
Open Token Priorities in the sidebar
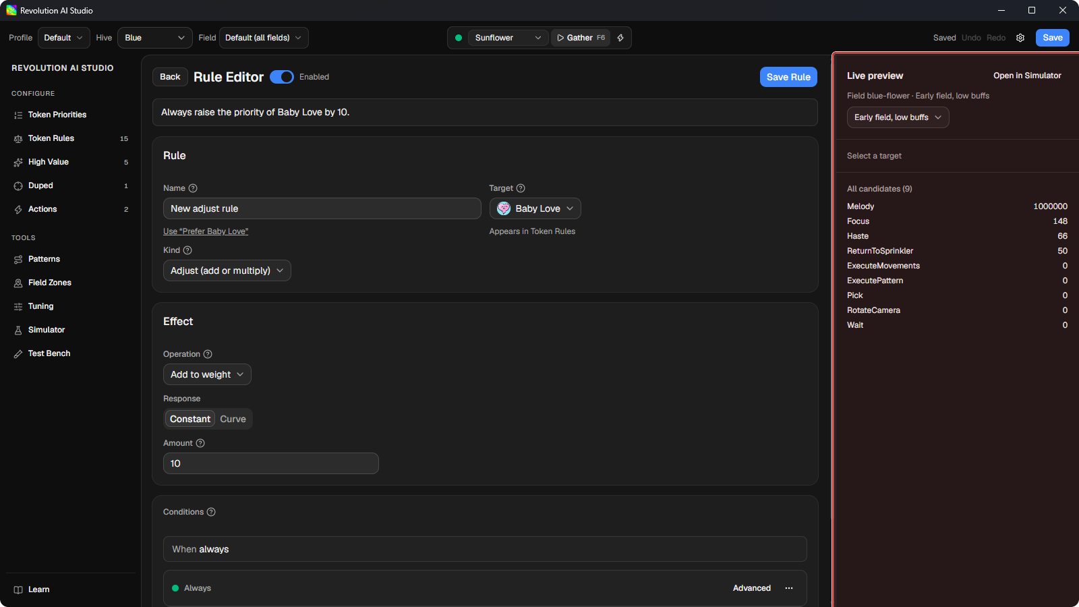click(71, 115)
